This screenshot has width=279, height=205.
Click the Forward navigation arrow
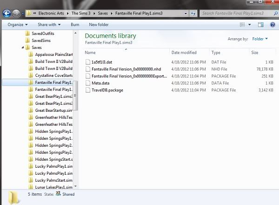(x=16, y=14)
